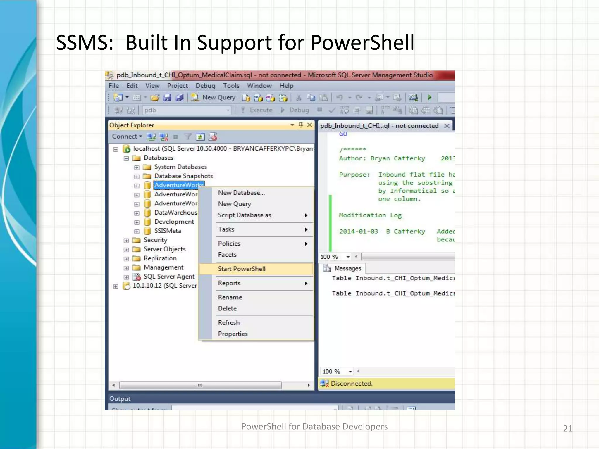Open the pdb database selector dropdown

(x=228, y=110)
